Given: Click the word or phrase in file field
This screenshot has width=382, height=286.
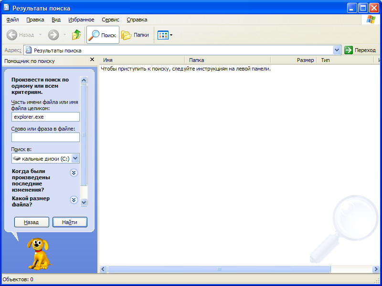Looking at the screenshot, I should pos(45,137).
